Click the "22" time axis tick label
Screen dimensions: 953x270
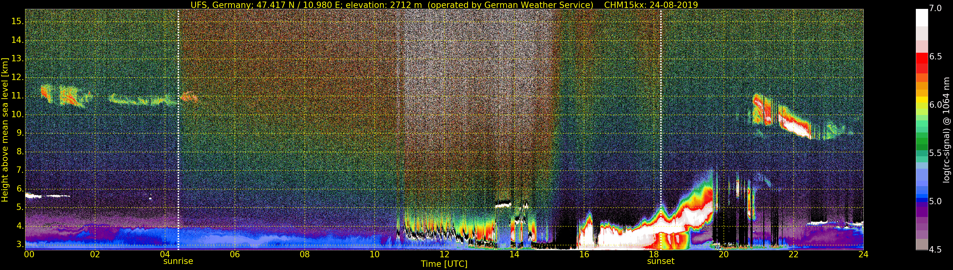pyautogui.click(x=794, y=254)
